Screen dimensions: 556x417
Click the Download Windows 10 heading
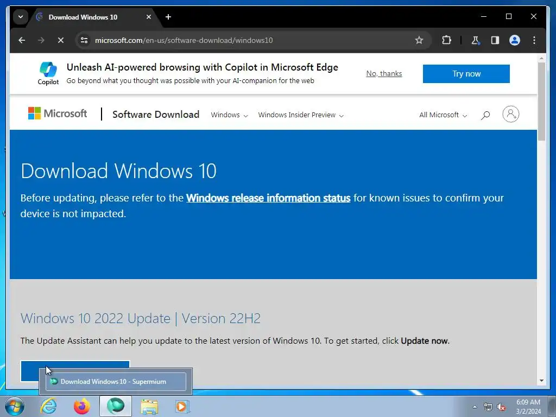point(118,171)
